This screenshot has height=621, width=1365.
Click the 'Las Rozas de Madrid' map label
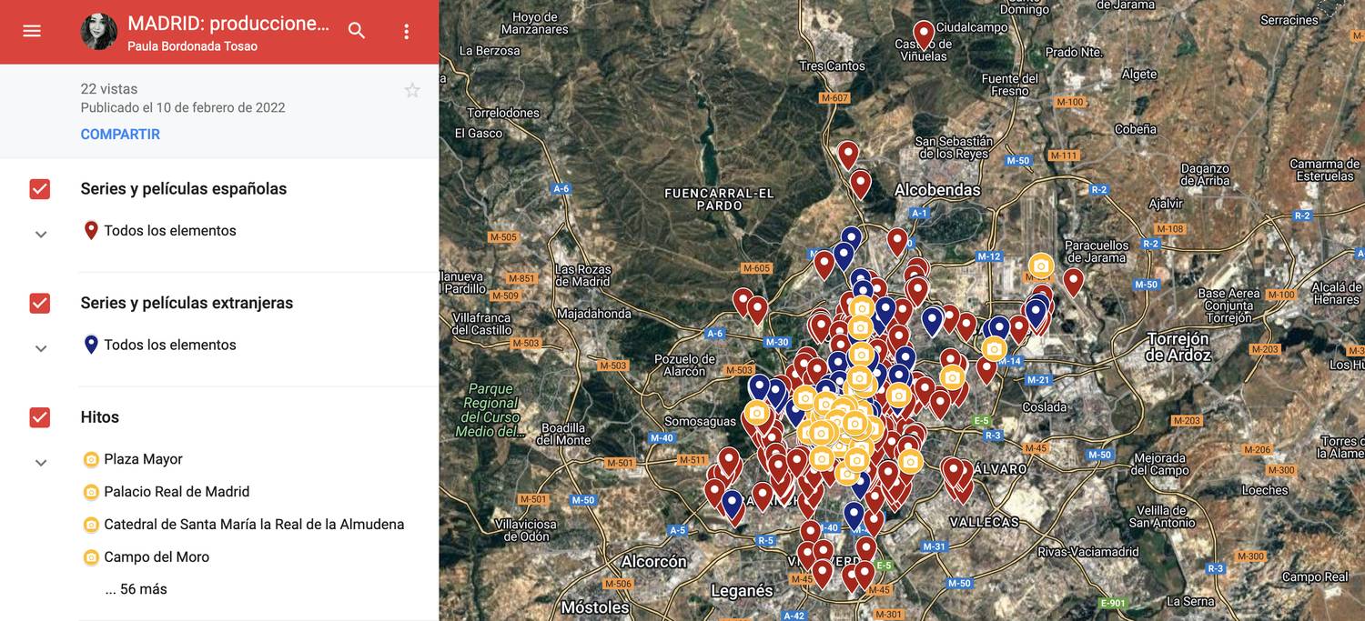(583, 275)
